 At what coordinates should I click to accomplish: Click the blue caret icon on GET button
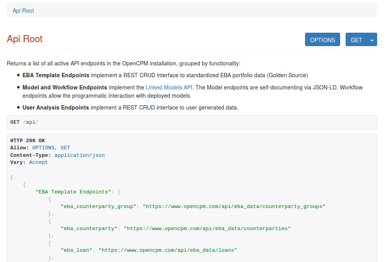372,39
